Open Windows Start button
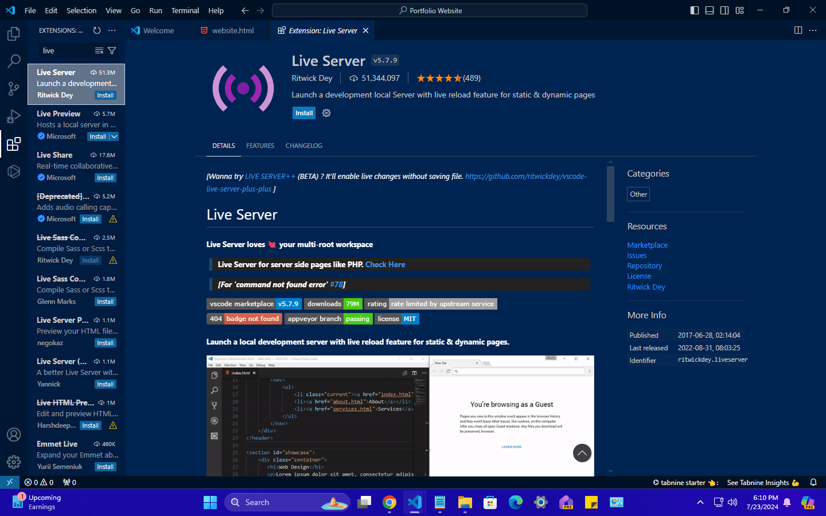This screenshot has width=826, height=516. click(x=210, y=502)
